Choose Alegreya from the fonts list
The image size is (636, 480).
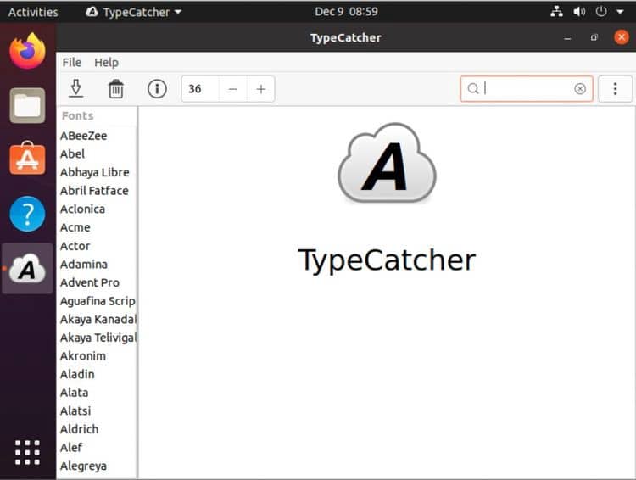(83, 466)
